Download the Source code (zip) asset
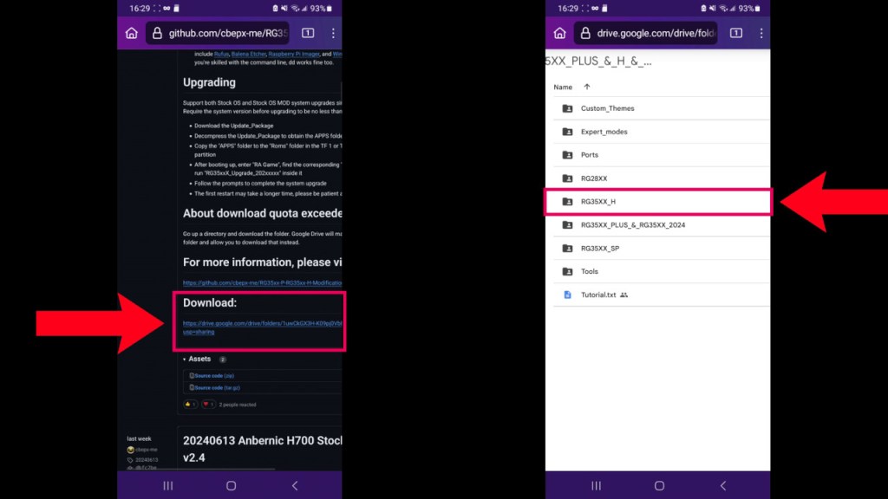 point(213,376)
